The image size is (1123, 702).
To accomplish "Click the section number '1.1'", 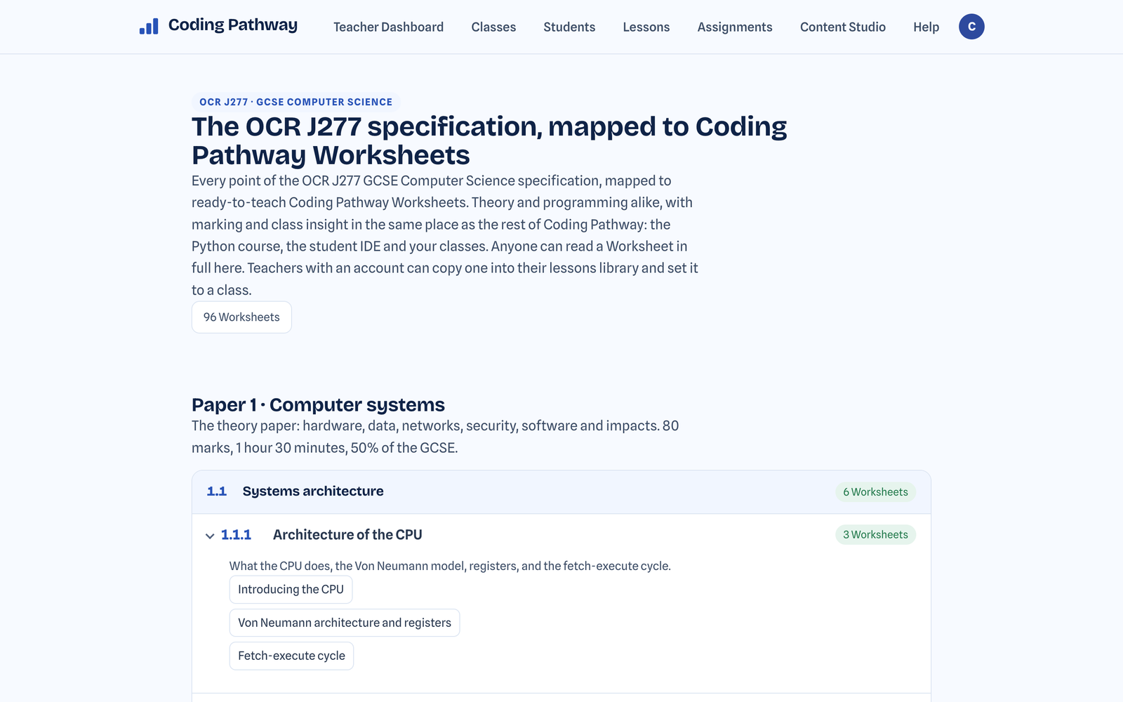I will (x=217, y=491).
